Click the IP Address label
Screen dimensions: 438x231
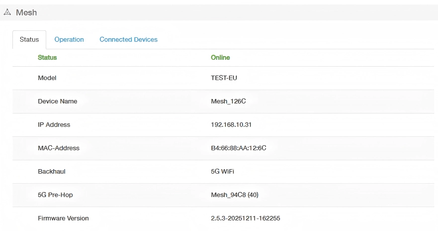click(54, 125)
